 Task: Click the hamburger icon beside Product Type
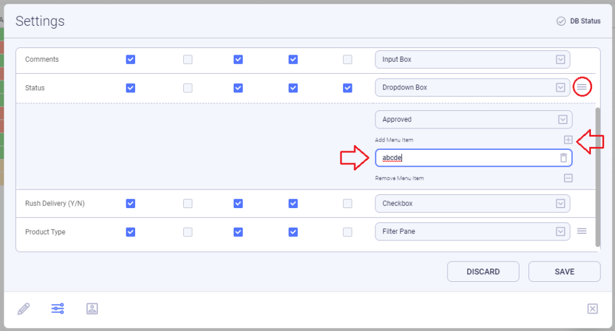pos(581,231)
